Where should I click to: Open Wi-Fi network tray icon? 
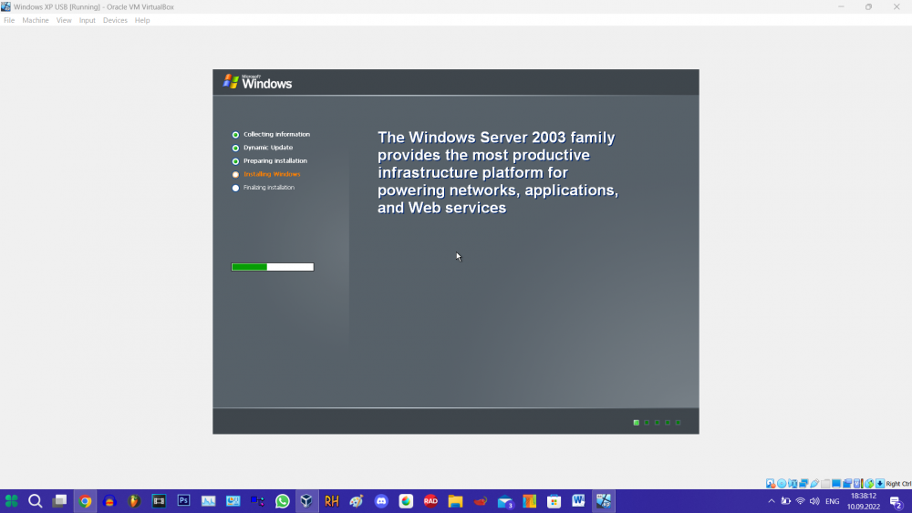tap(801, 501)
